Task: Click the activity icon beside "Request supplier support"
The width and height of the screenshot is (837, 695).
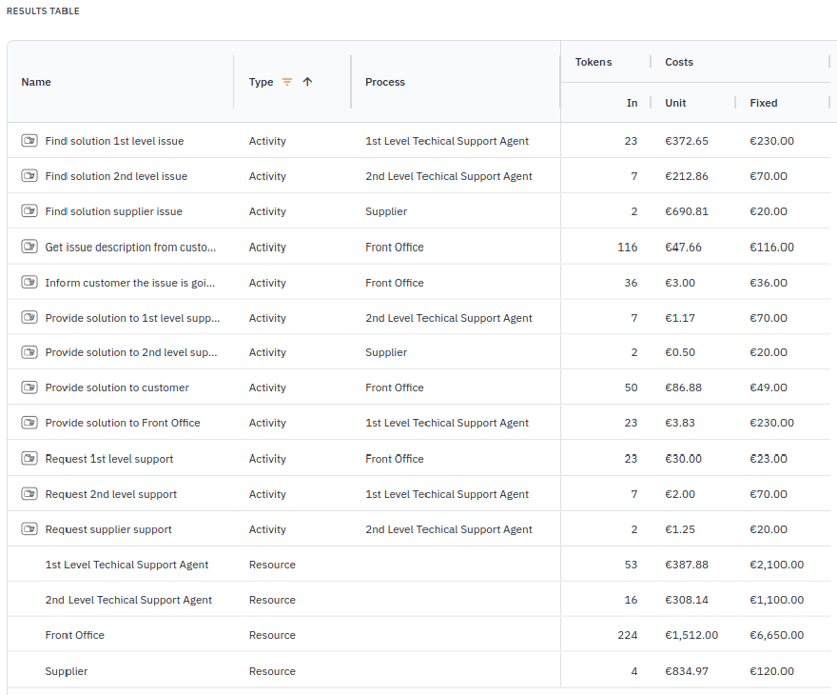Action: tap(29, 529)
